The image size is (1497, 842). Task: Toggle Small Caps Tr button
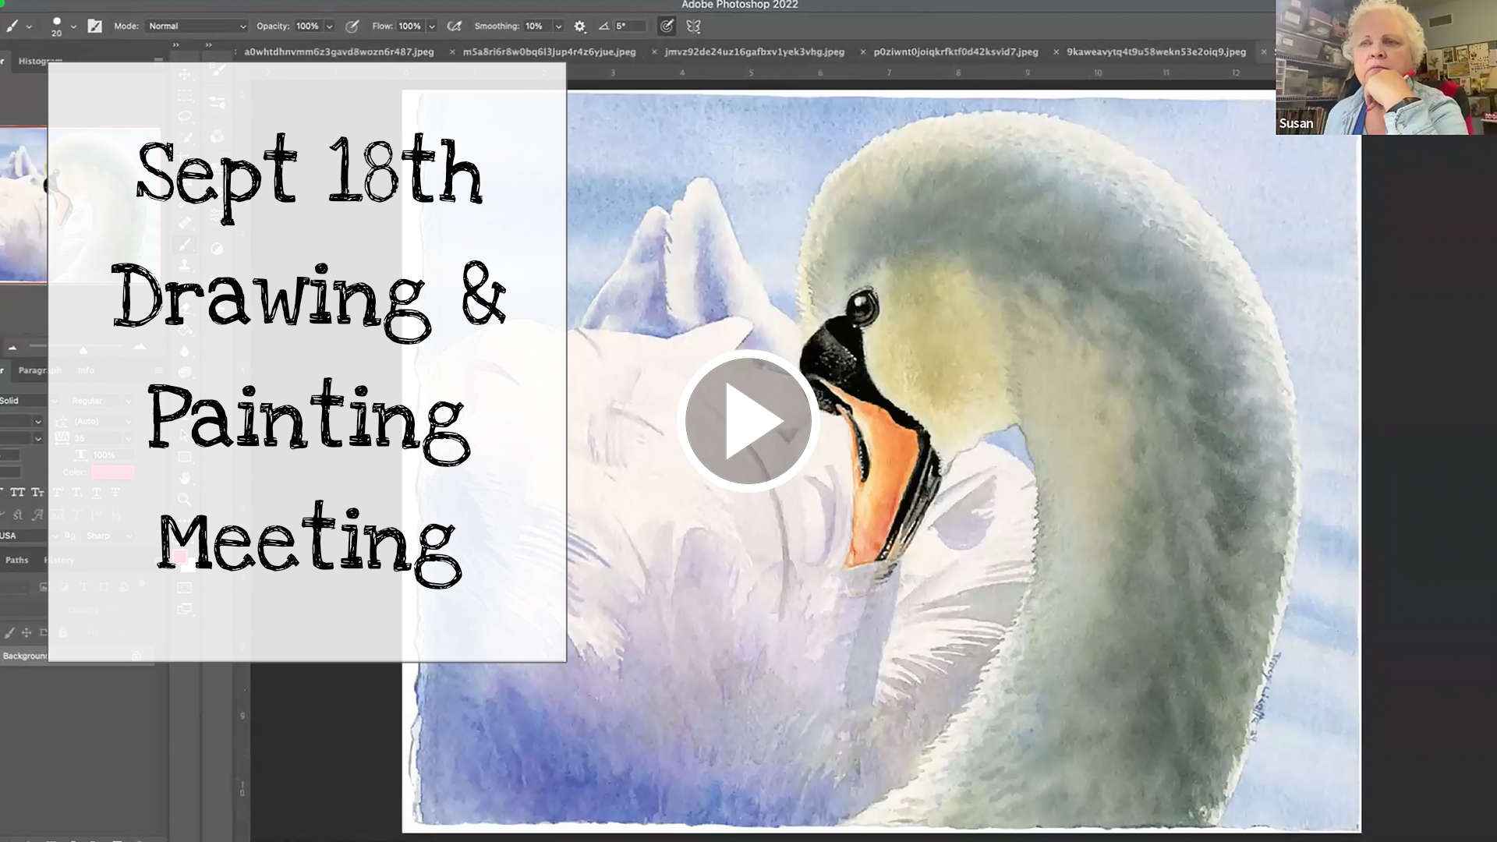tap(37, 492)
